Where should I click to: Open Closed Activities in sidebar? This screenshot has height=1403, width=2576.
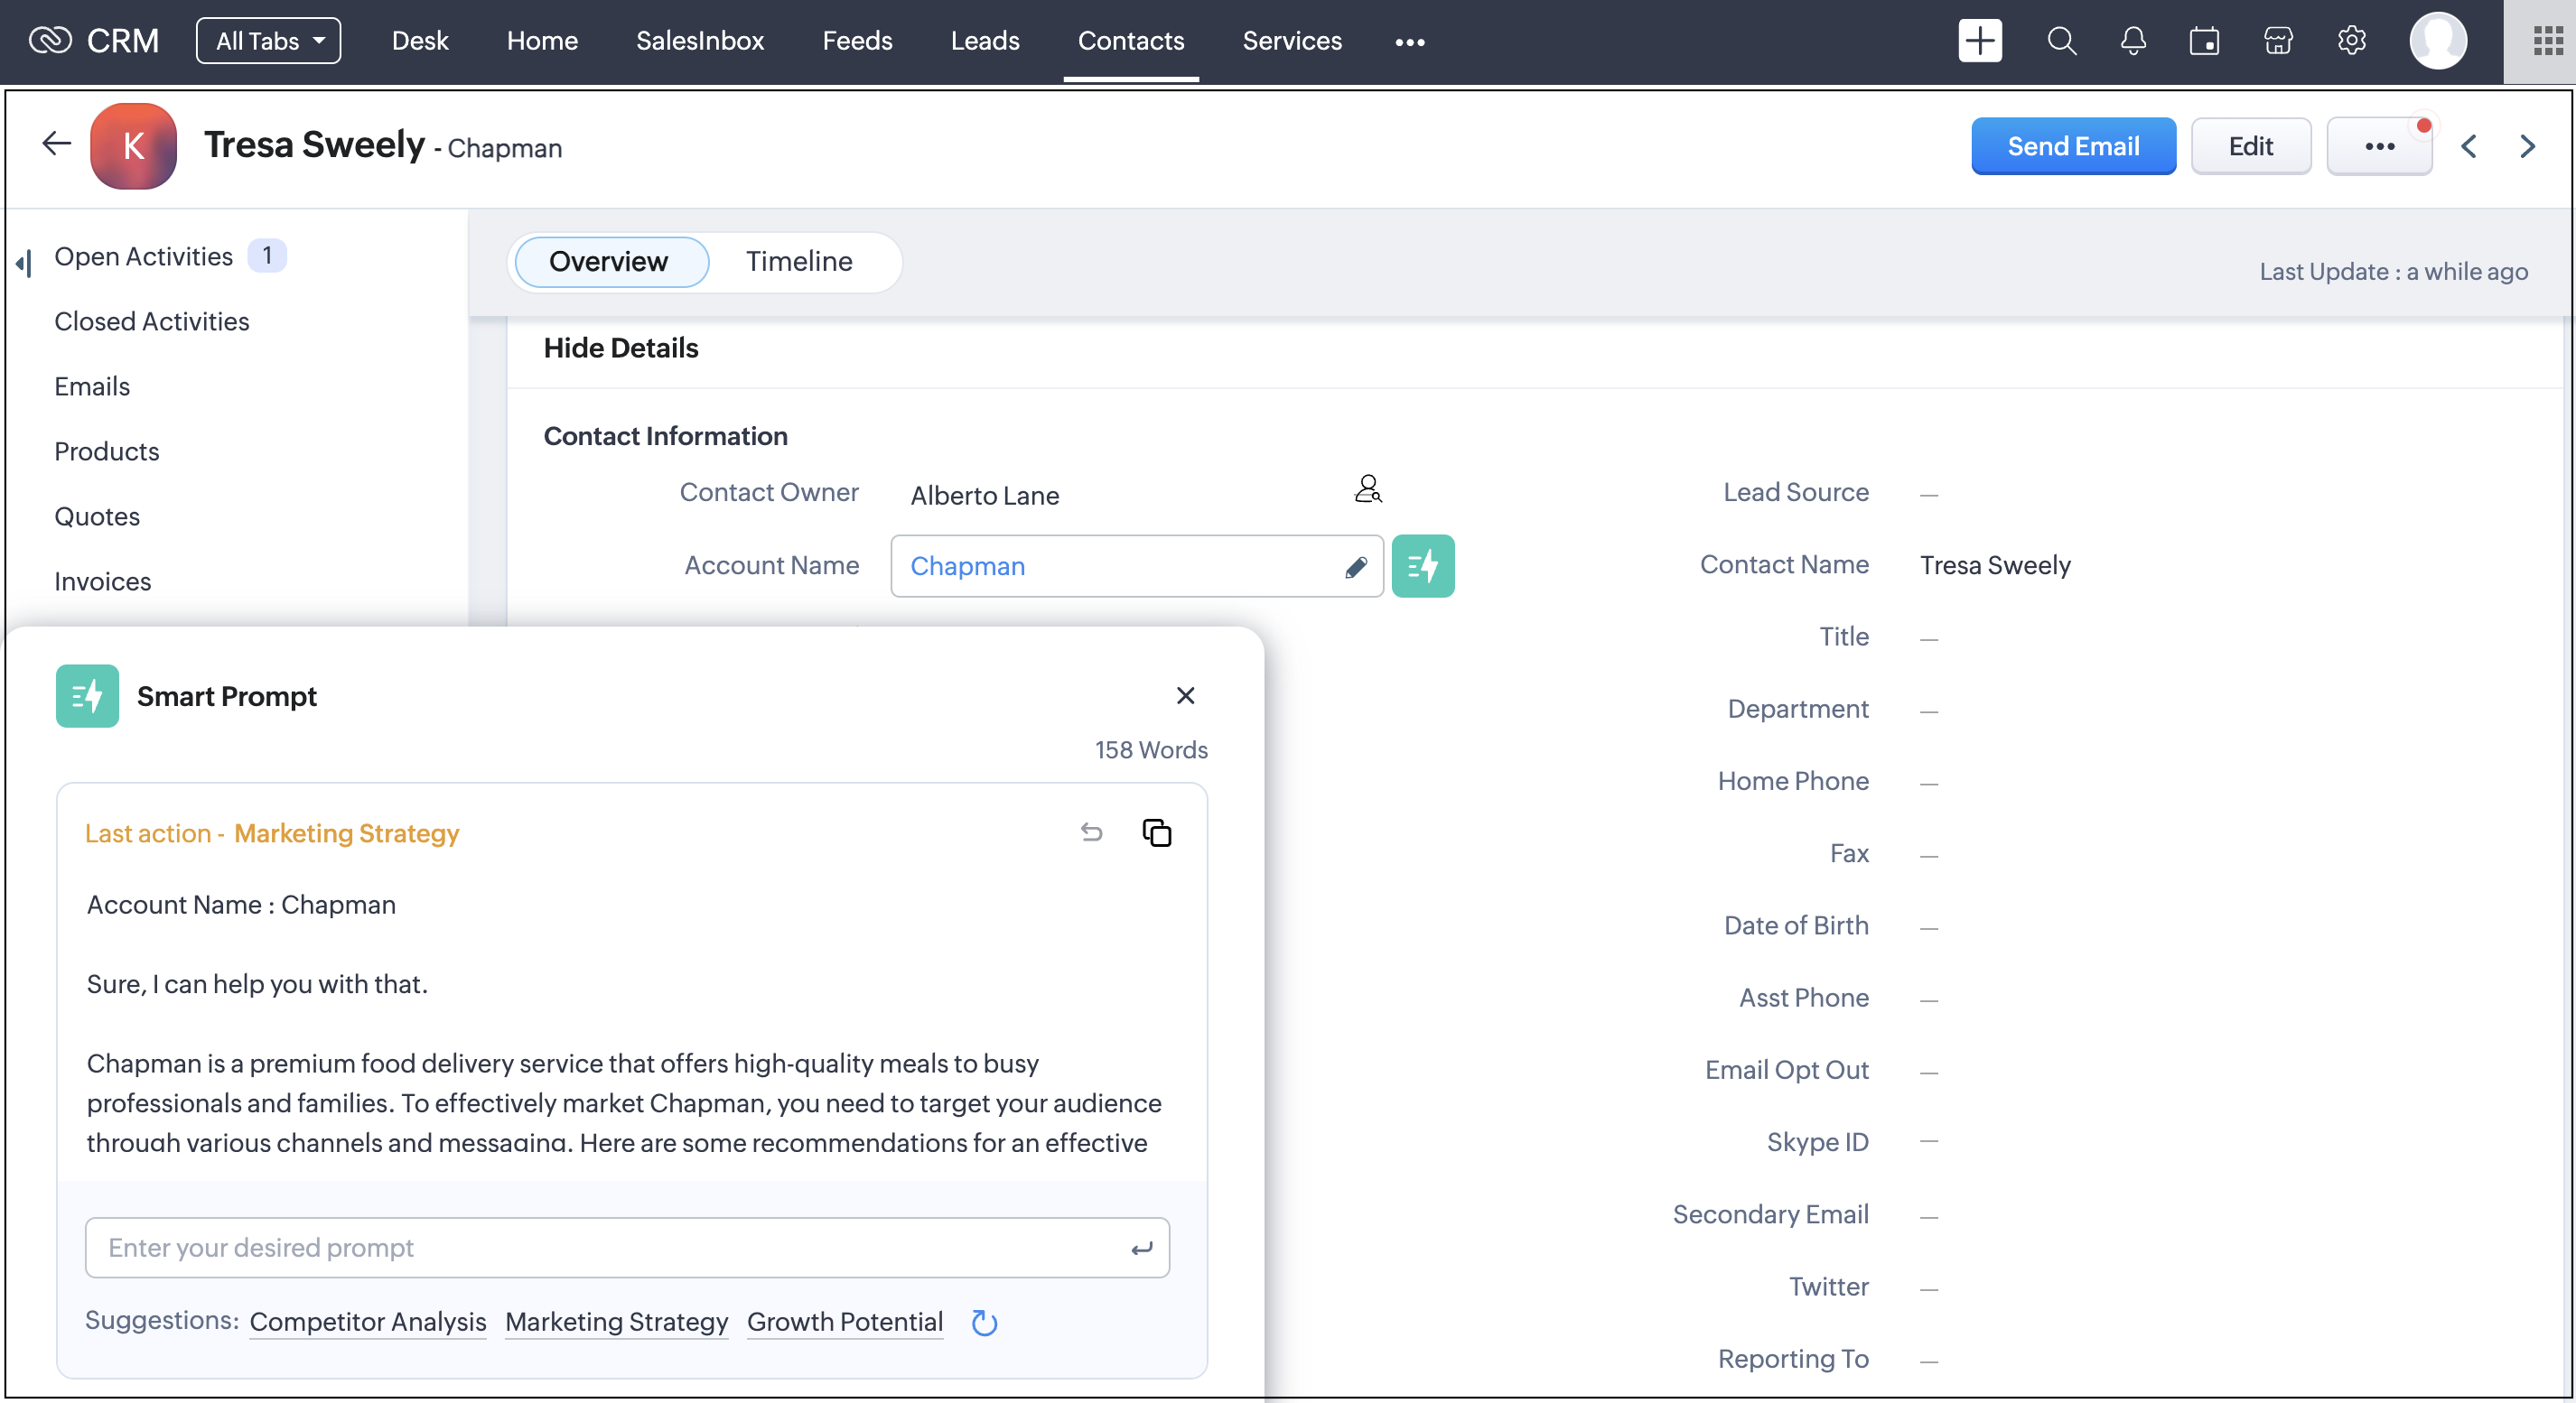tap(151, 321)
